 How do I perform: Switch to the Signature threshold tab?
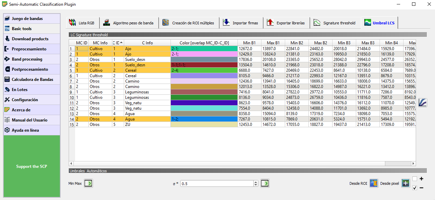(x=334, y=23)
